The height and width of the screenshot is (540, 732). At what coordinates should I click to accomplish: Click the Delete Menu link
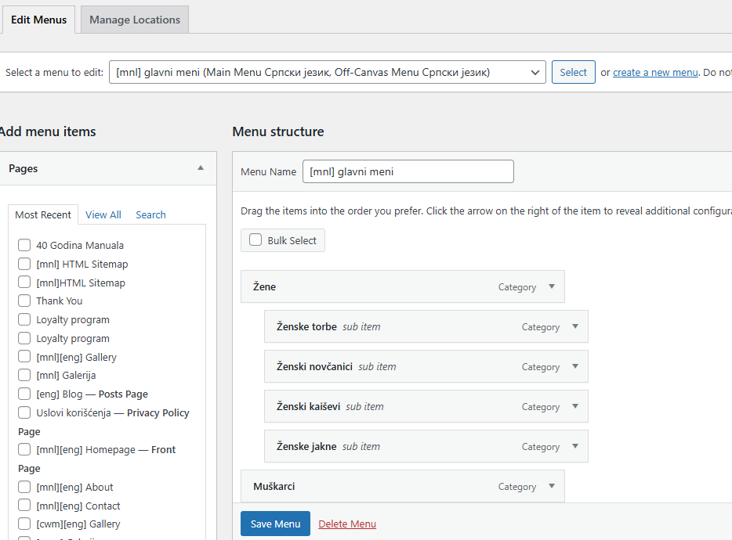point(347,524)
